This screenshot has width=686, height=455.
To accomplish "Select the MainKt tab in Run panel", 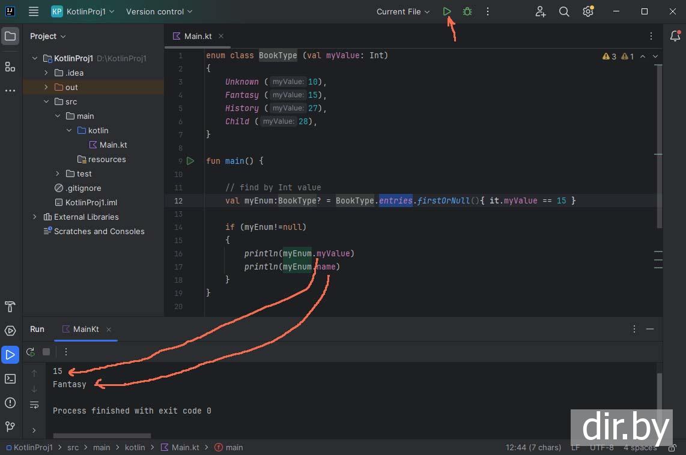I will click(x=85, y=329).
